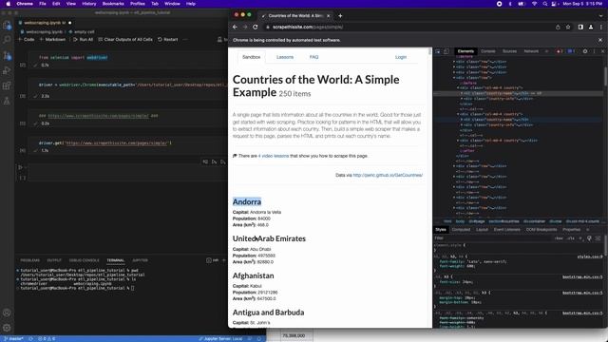Click Chrome address bar URL

click(x=308, y=28)
